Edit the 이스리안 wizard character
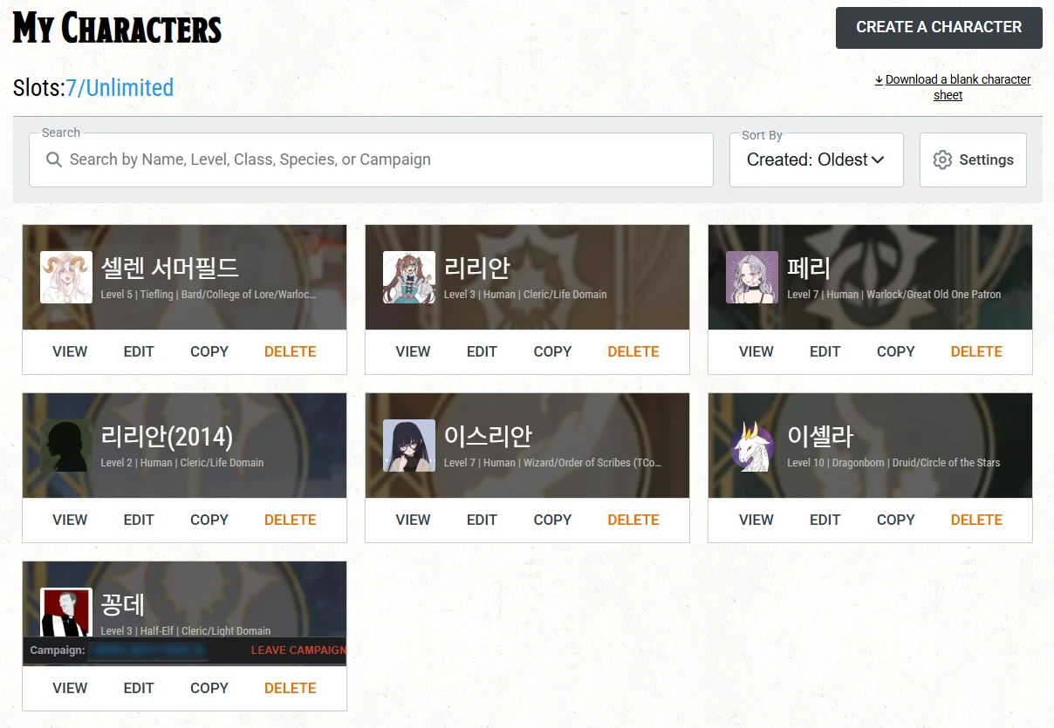The width and height of the screenshot is (1054, 728). point(482,520)
